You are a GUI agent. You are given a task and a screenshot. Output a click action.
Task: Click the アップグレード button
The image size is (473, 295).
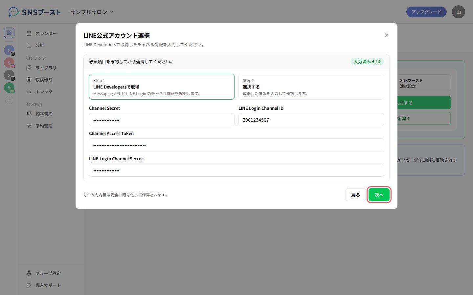tap(426, 12)
